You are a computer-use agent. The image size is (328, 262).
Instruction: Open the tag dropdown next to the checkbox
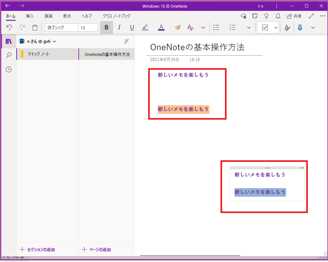point(276,28)
